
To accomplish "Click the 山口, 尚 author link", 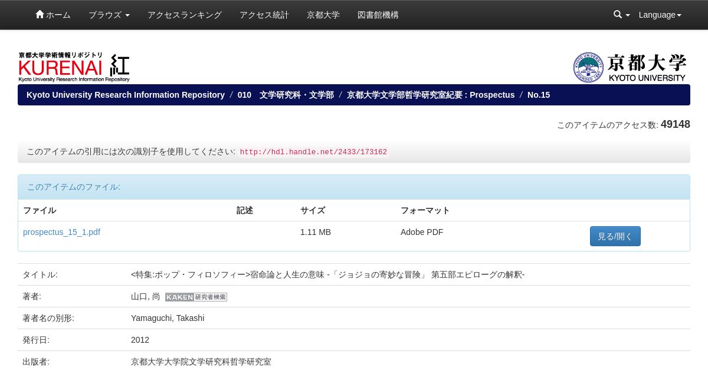I will tap(146, 296).
